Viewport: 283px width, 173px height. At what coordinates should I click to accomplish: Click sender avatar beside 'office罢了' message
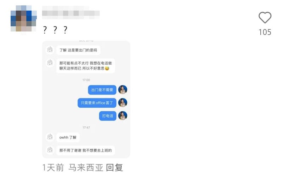123,102
